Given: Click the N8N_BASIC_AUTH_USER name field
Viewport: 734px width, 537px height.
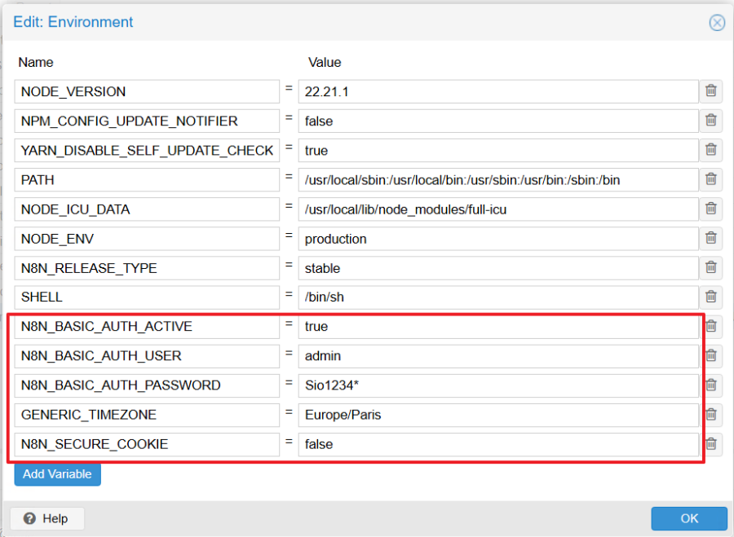Looking at the screenshot, I should [147, 356].
